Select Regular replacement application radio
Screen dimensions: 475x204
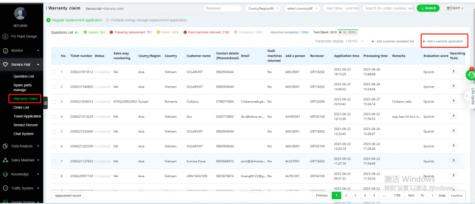tap(48, 20)
